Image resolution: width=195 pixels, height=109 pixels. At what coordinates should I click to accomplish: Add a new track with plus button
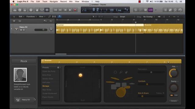[14, 21]
